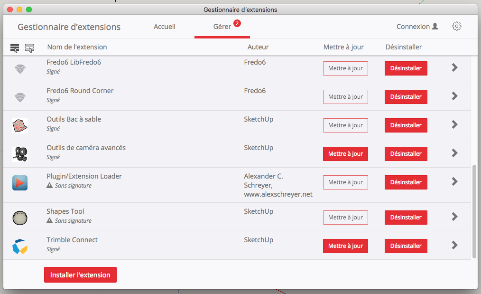
Task: Expand details for Trimble Connect
Action: tap(454, 245)
